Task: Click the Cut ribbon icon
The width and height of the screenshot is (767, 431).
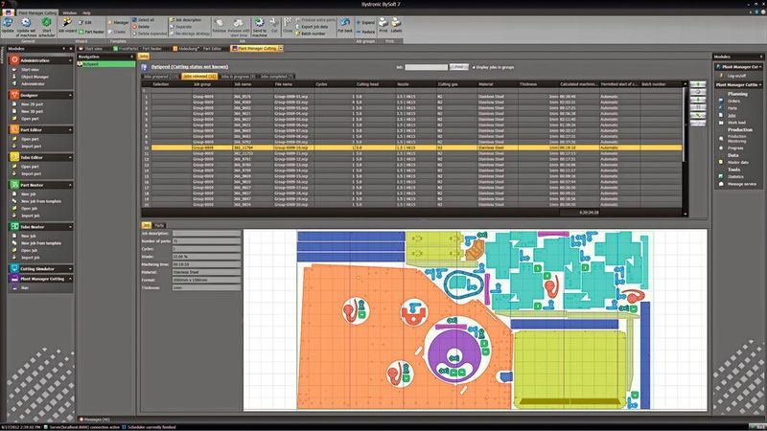Action: click(274, 26)
